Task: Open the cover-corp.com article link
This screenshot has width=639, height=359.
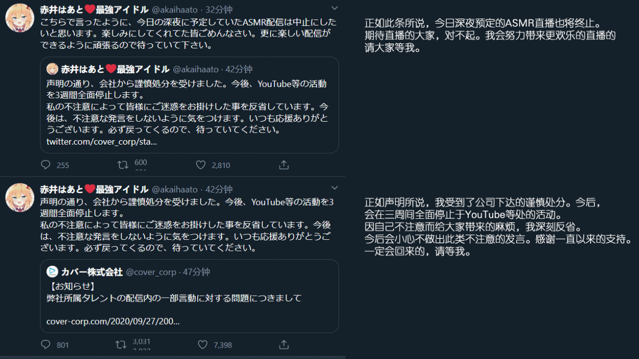Action: pos(113,322)
